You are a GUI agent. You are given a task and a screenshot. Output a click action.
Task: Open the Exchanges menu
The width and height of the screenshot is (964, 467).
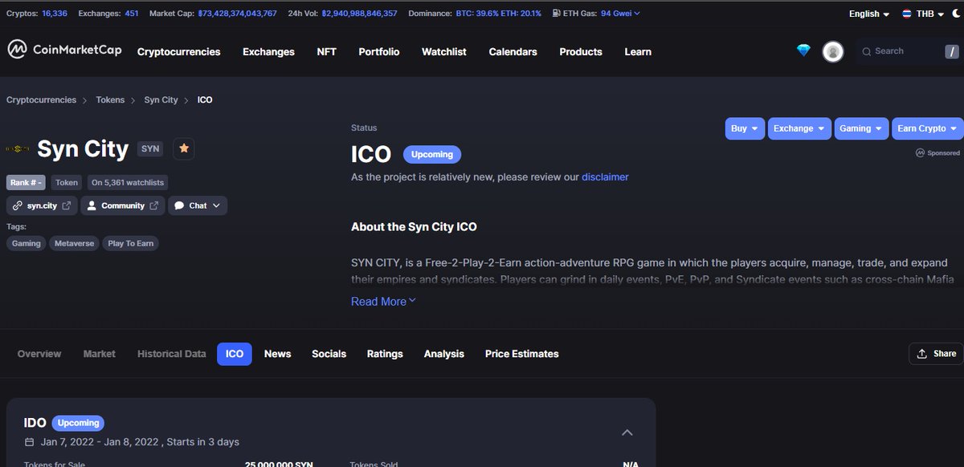(x=268, y=51)
